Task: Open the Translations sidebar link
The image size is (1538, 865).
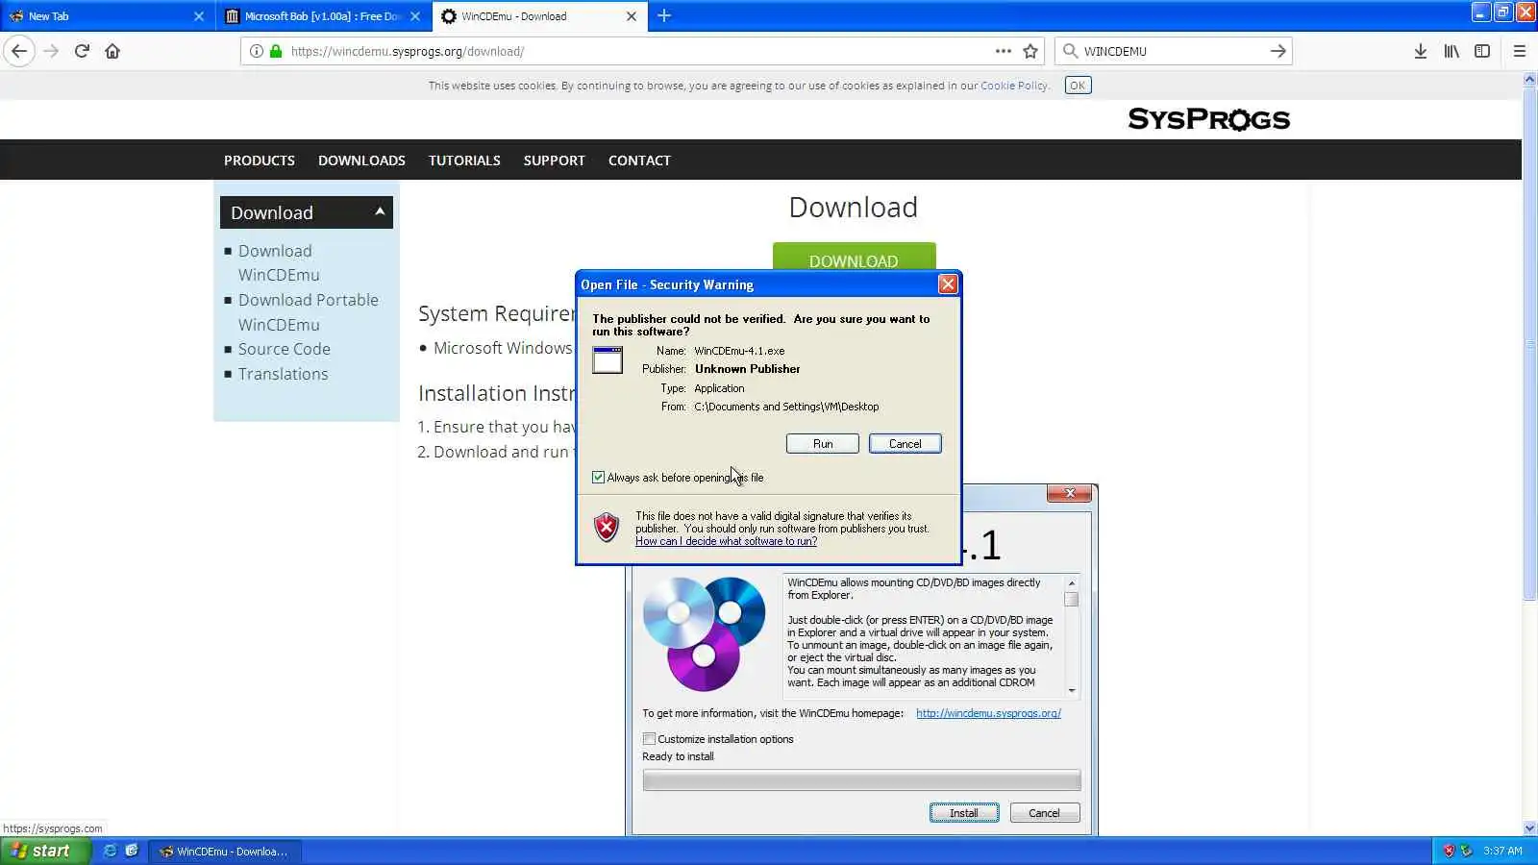Action: tap(284, 374)
